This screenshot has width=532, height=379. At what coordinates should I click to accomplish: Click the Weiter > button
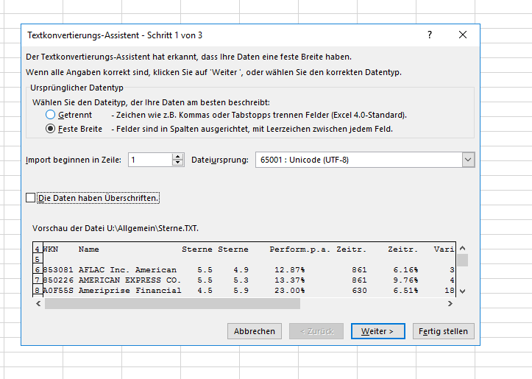(378, 331)
